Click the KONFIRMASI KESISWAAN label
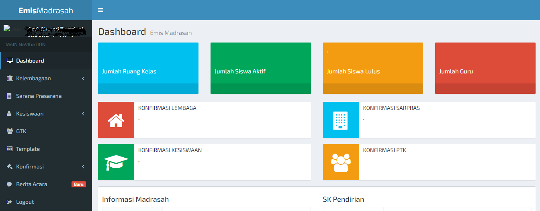540x211 pixels. tap(170, 150)
